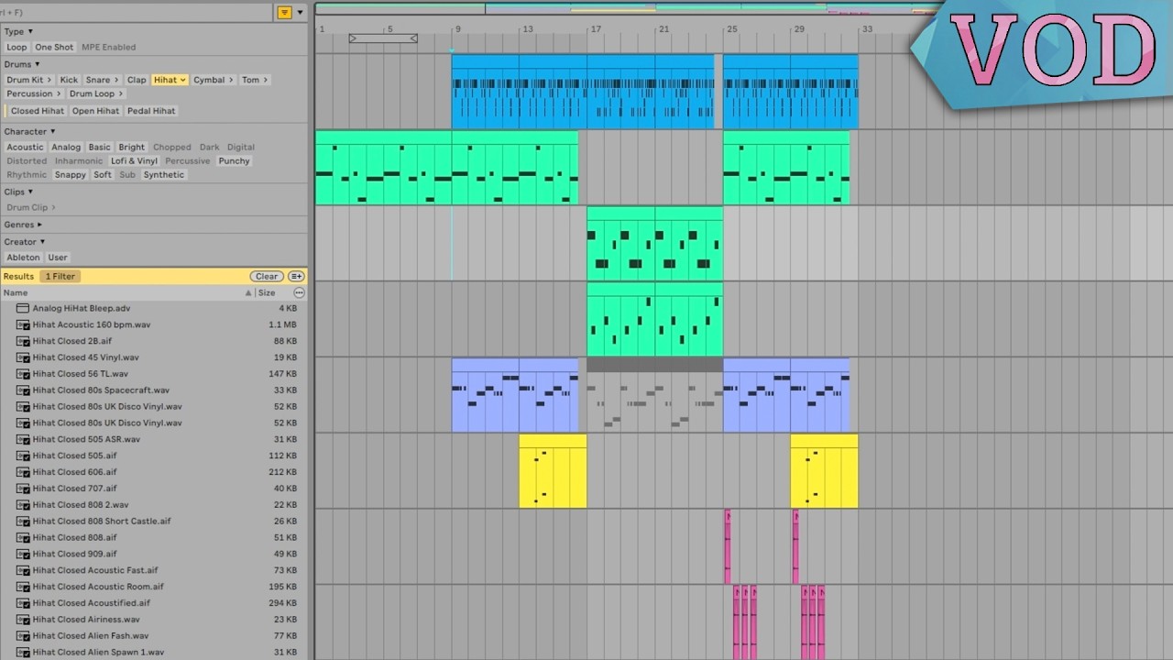
Task: Click the sample icon of Hihat Closed 808 2.wav
Action: (23, 505)
